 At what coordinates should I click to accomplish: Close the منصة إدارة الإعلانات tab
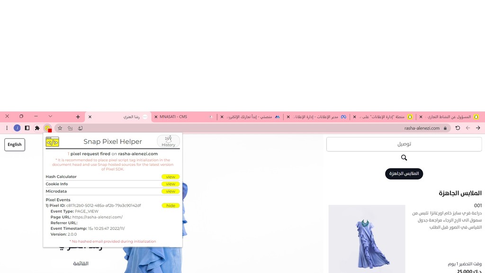coord(354,117)
